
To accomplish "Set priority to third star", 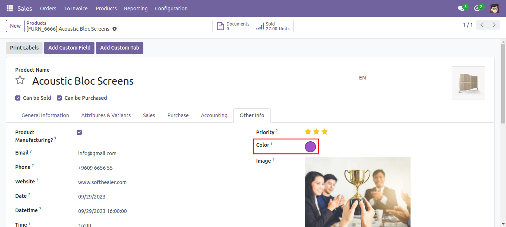I will 325,132.
